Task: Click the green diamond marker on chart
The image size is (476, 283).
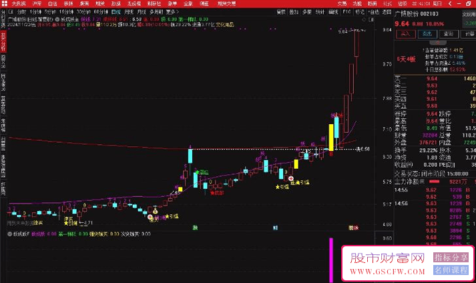Action: (198, 172)
